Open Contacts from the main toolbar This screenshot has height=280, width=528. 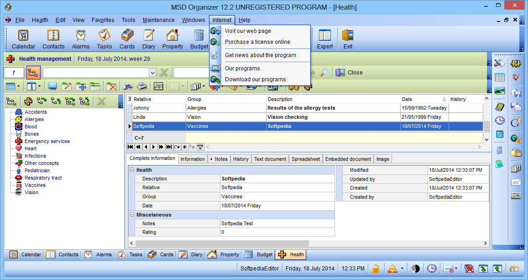(53, 39)
